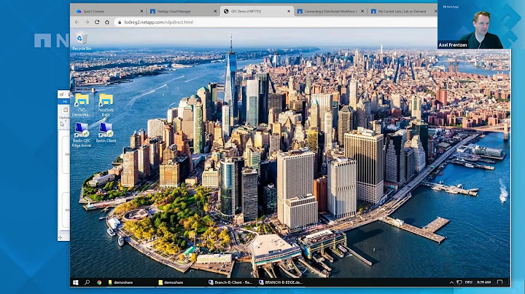Switch to BRANCH-B-EDGE taskbar window

(281, 282)
